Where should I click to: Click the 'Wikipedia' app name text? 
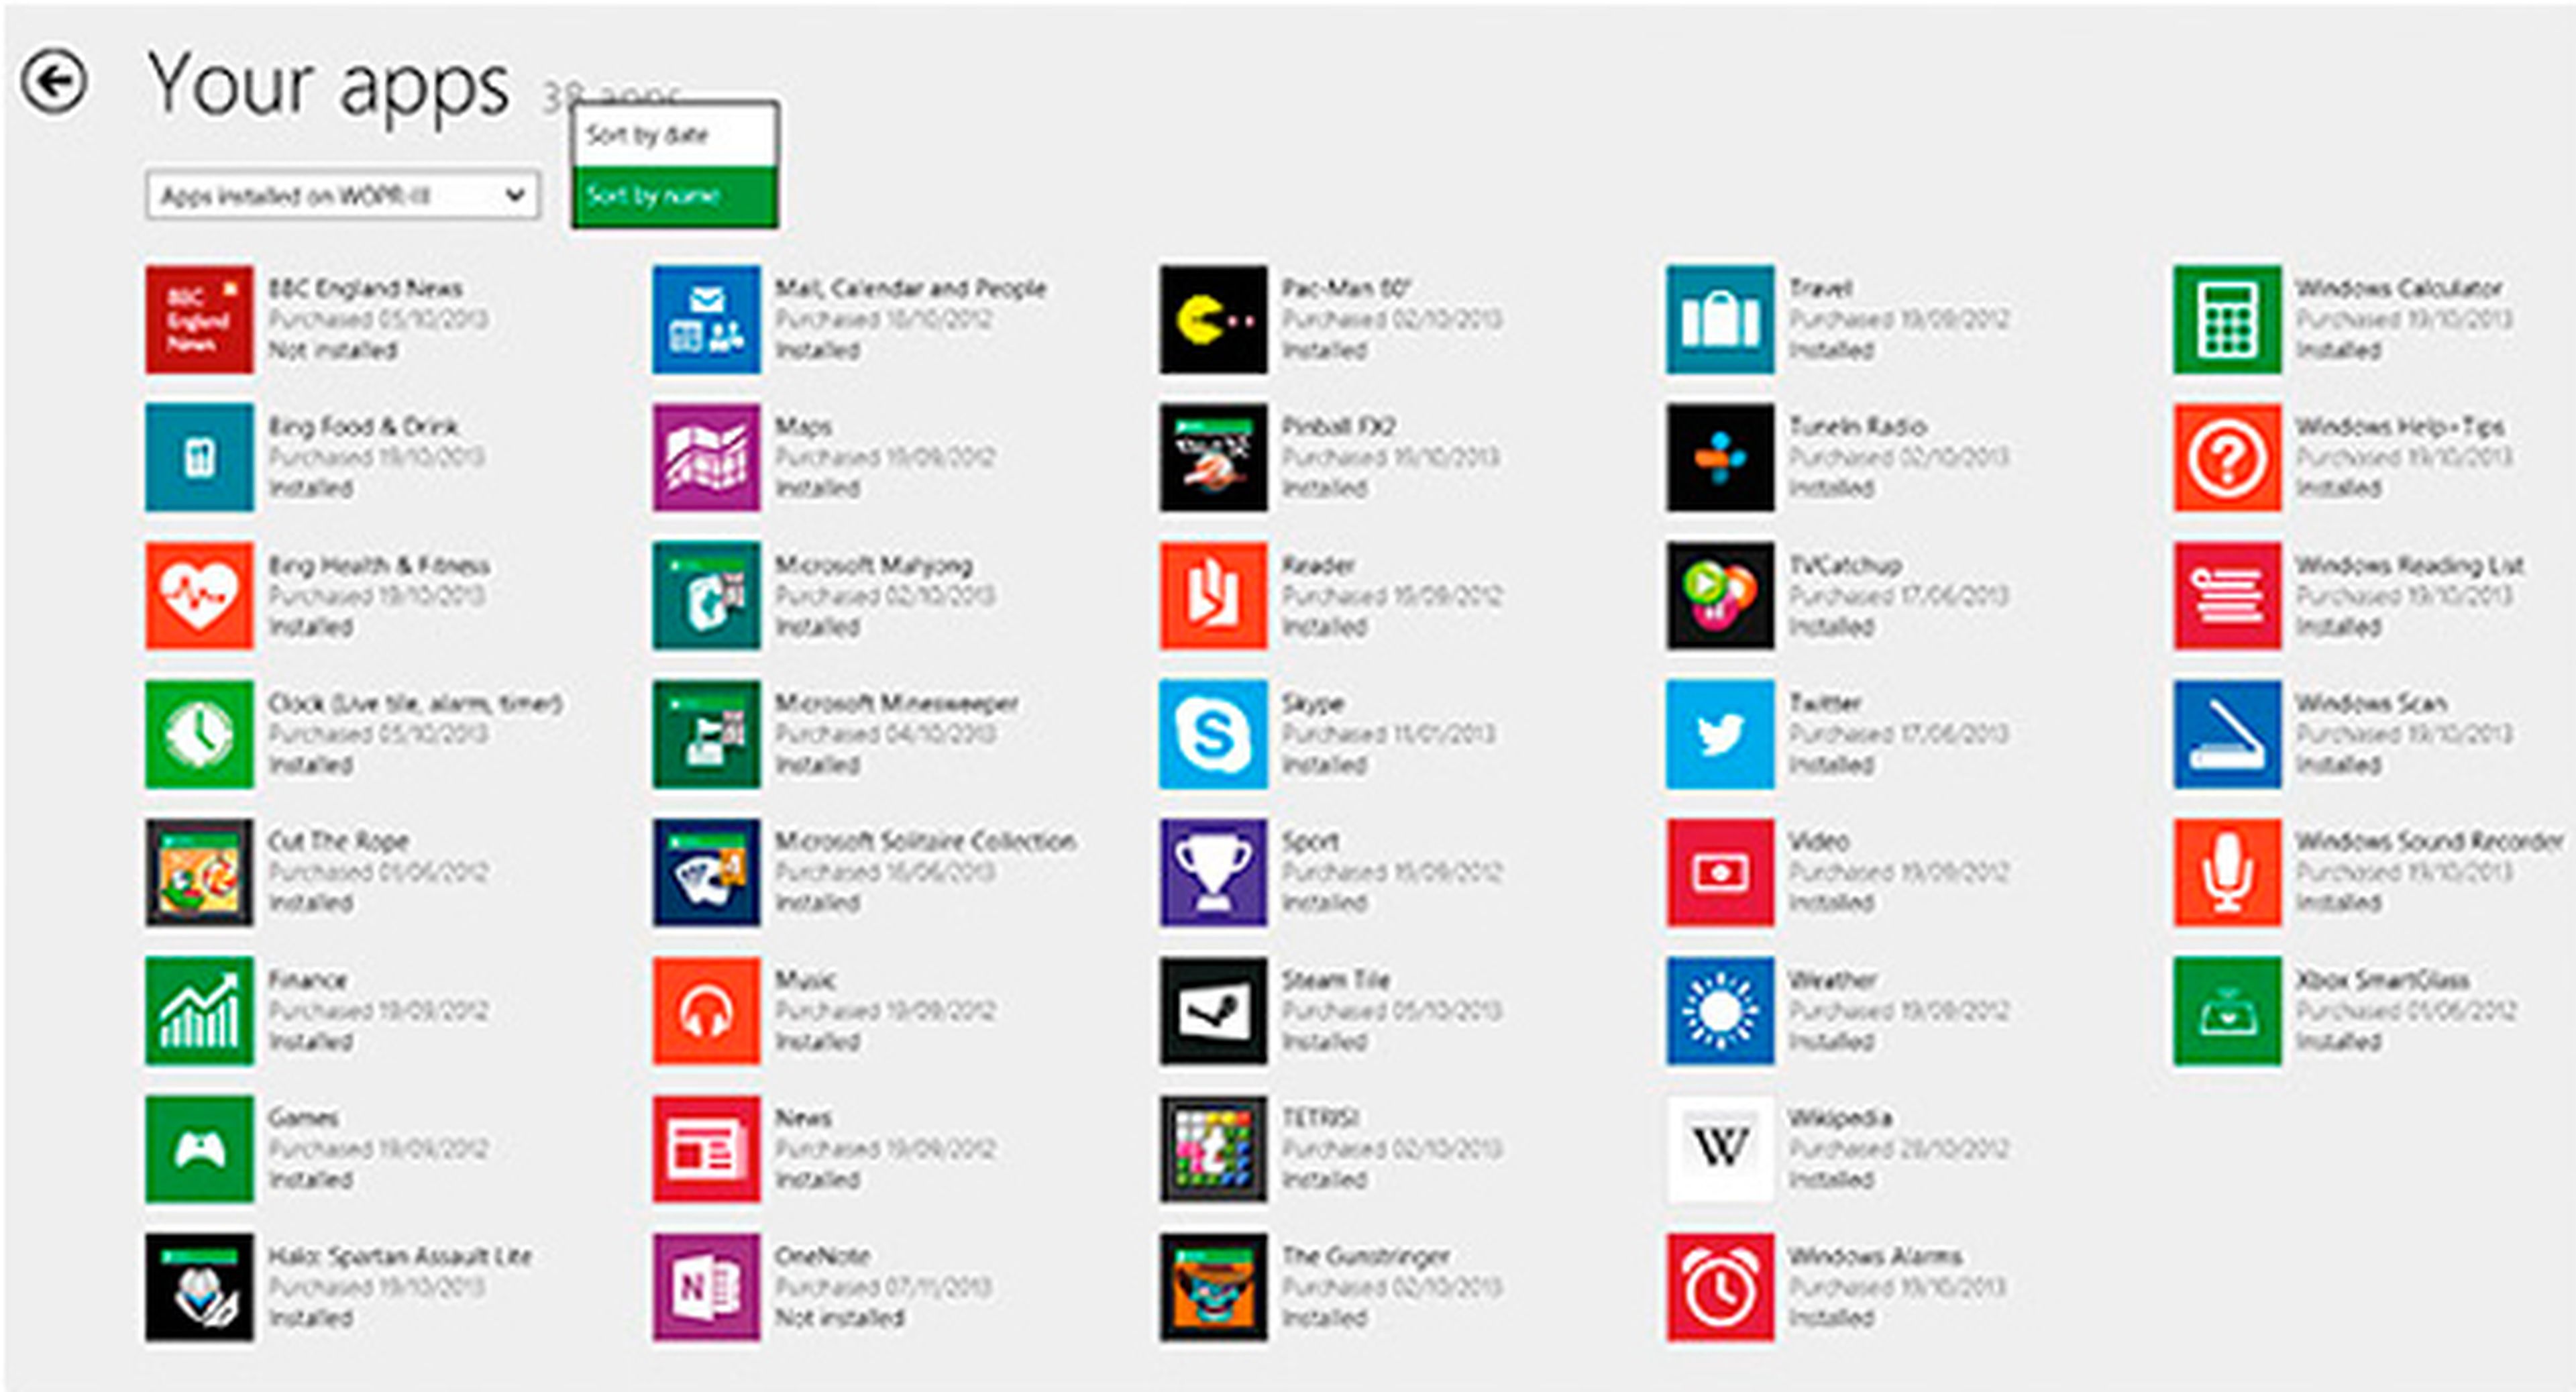(1840, 1119)
